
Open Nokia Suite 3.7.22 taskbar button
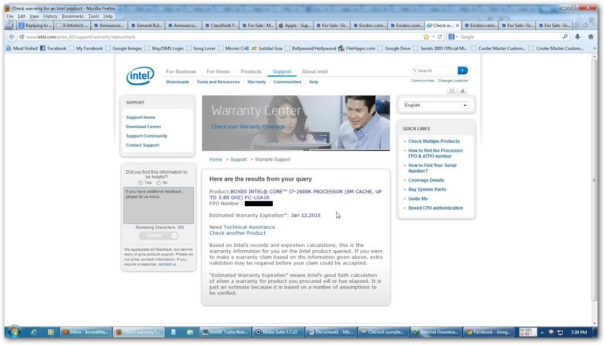(x=278, y=332)
